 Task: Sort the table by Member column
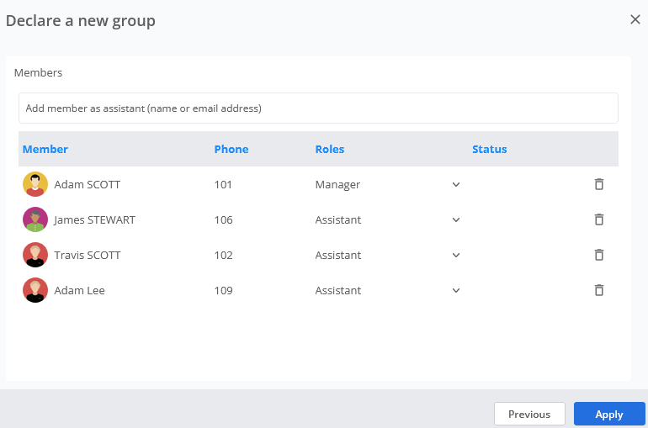click(45, 149)
